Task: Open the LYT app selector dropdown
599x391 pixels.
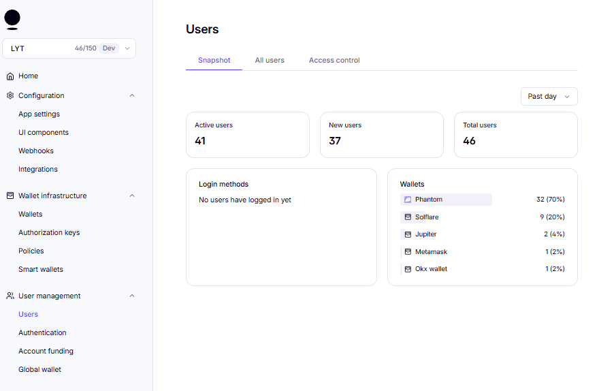Action: [69, 48]
